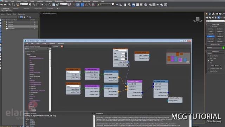Viewport: 225px width, 127px height.
Task: Open the Motion panel tab icon
Action: click(x=217, y=14)
